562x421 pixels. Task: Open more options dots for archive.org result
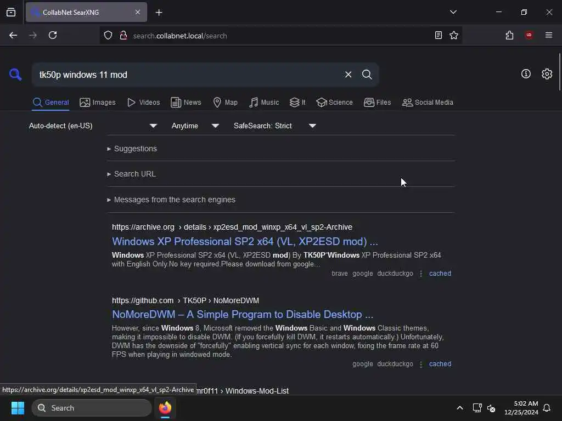point(421,274)
